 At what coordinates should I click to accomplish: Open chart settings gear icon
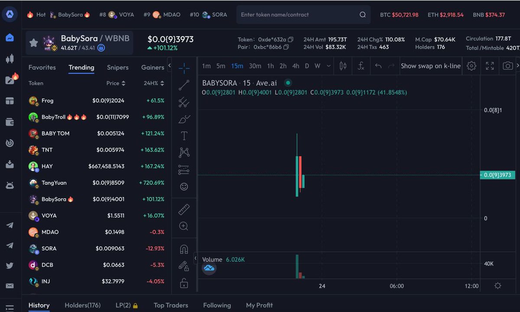pyautogui.click(x=471, y=66)
